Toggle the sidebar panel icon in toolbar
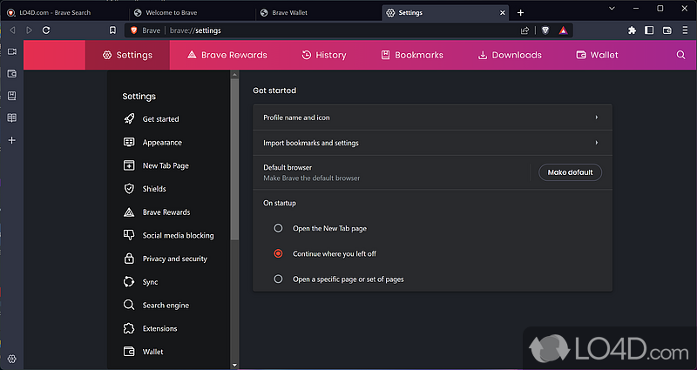The width and height of the screenshot is (697, 370). (x=649, y=30)
